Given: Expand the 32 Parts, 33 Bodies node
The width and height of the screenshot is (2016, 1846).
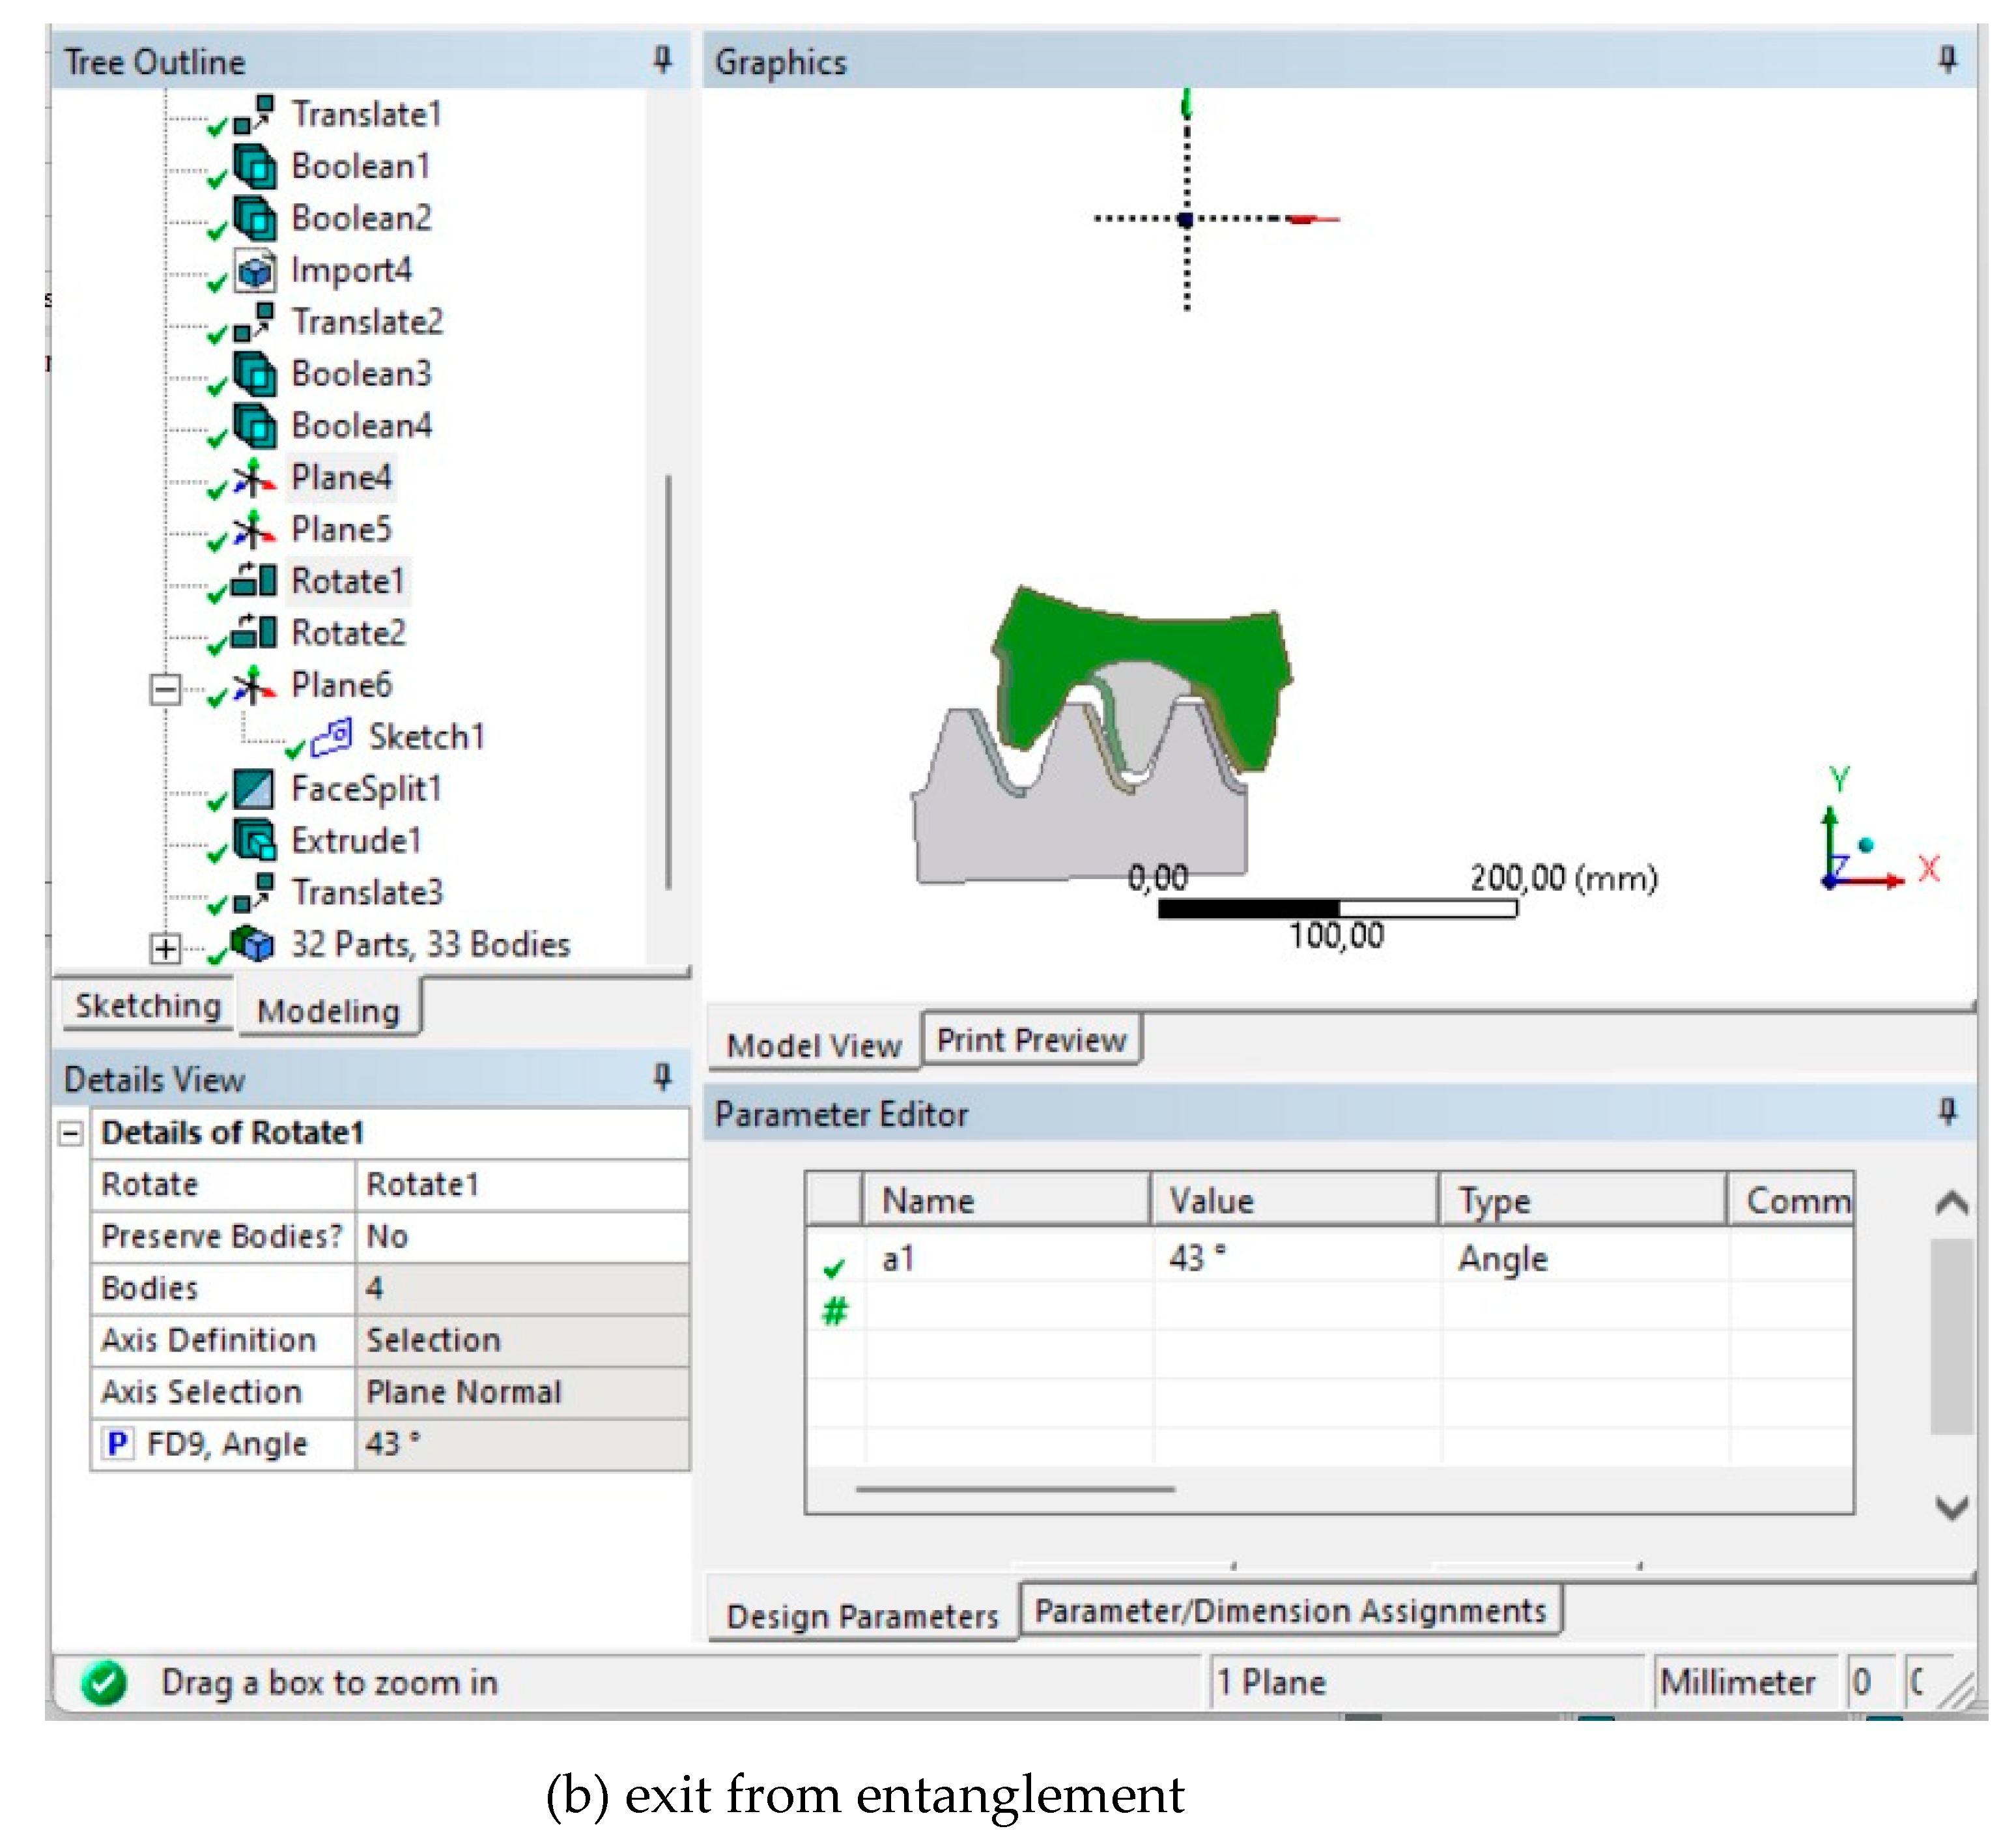Looking at the screenshot, I should tap(165, 947).
